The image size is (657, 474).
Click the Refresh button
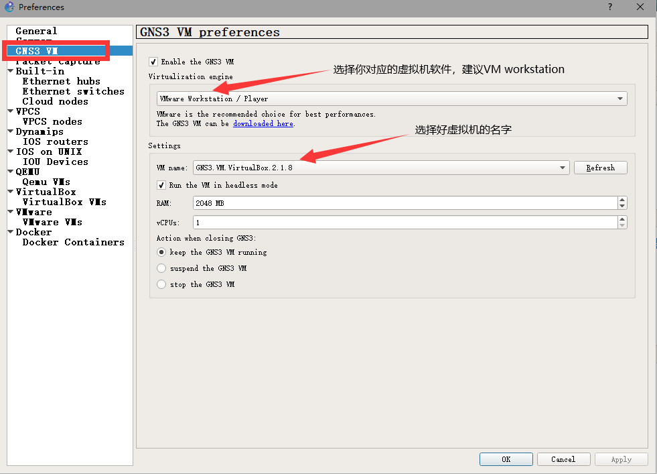pyautogui.click(x=601, y=168)
